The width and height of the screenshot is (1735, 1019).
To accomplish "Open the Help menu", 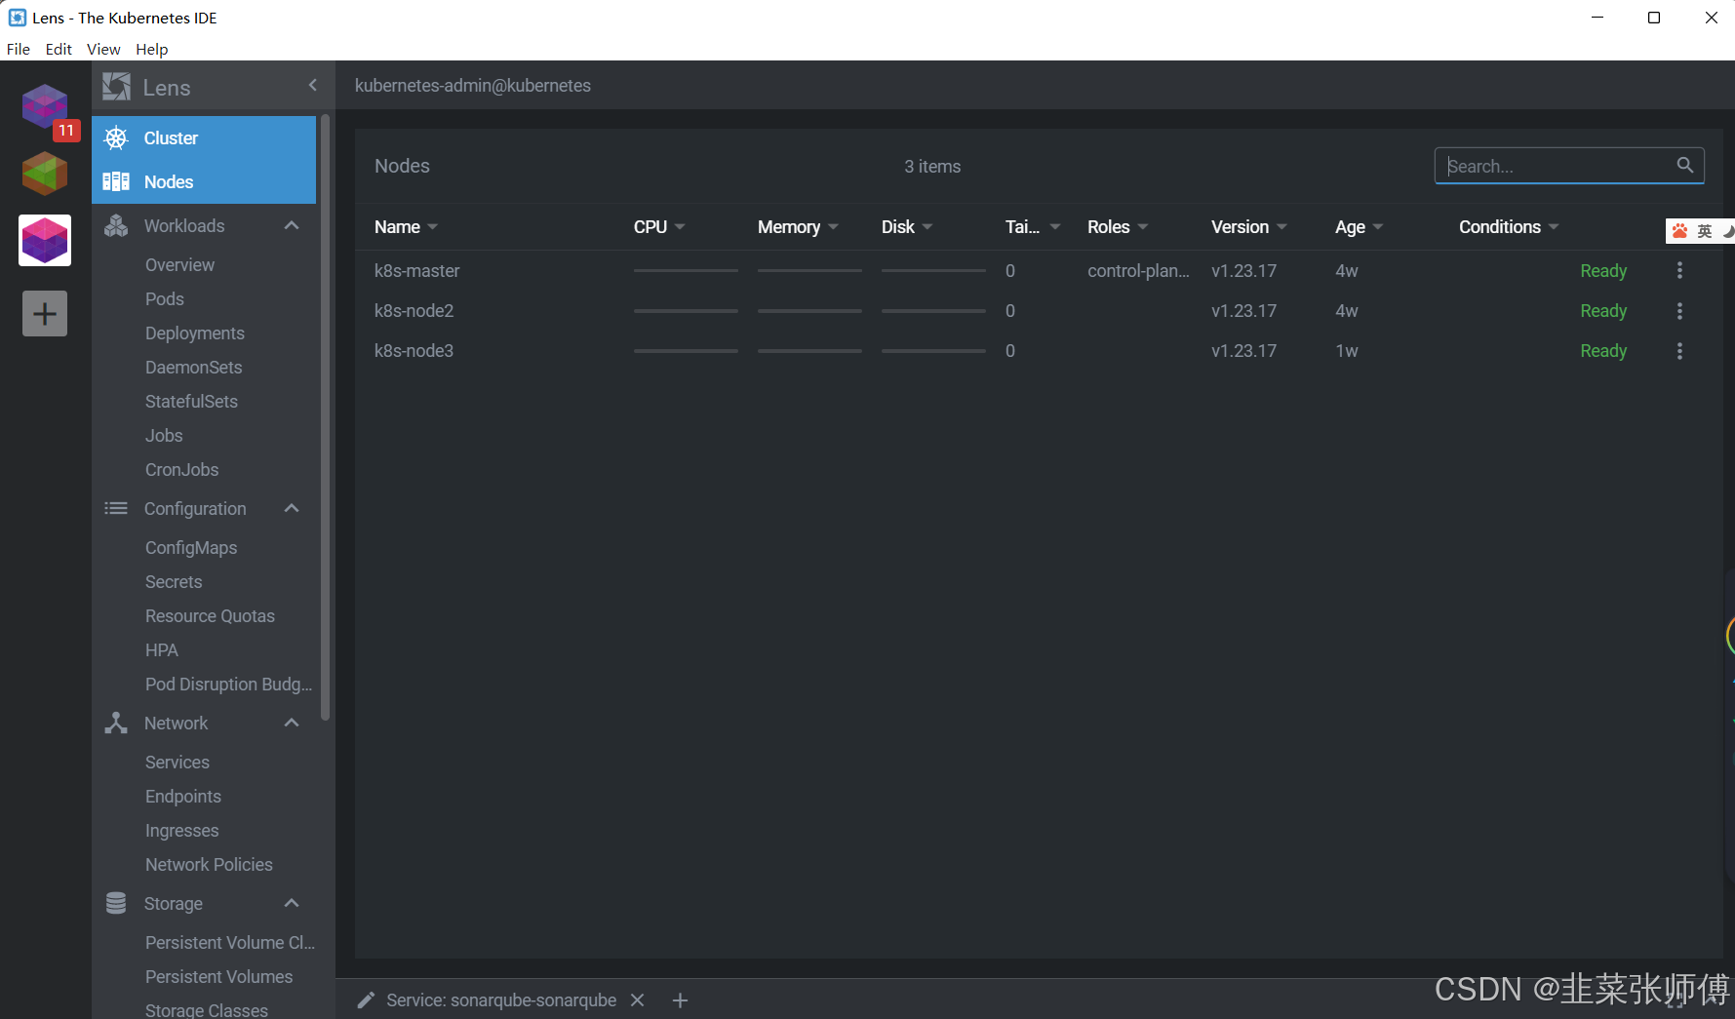I will [151, 49].
